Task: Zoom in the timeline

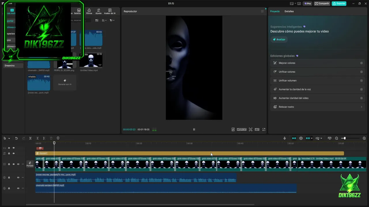Action: pyautogui.click(x=364, y=138)
